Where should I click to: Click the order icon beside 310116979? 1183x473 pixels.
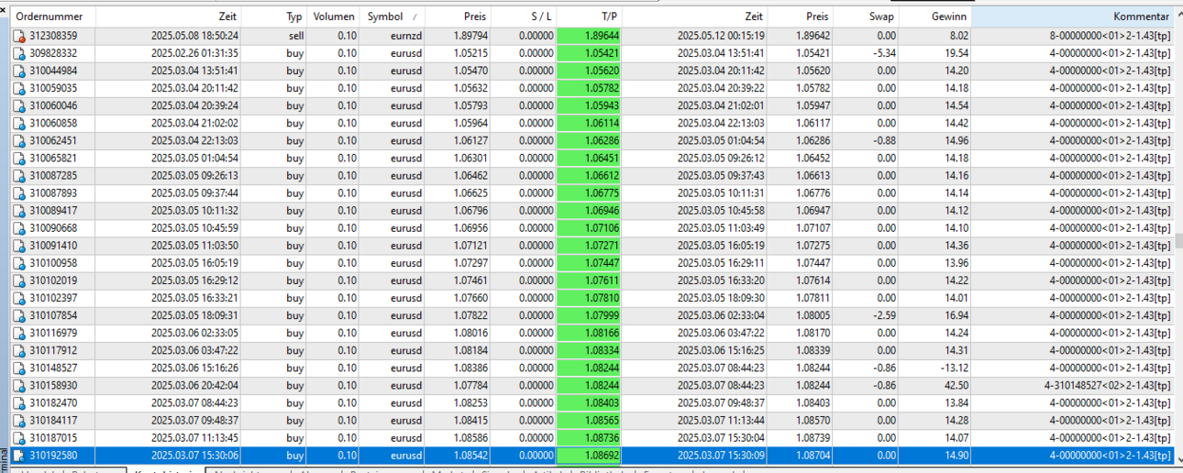(19, 332)
